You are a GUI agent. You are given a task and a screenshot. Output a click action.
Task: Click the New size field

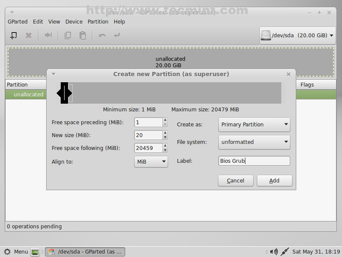pyautogui.click(x=148, y=135)
